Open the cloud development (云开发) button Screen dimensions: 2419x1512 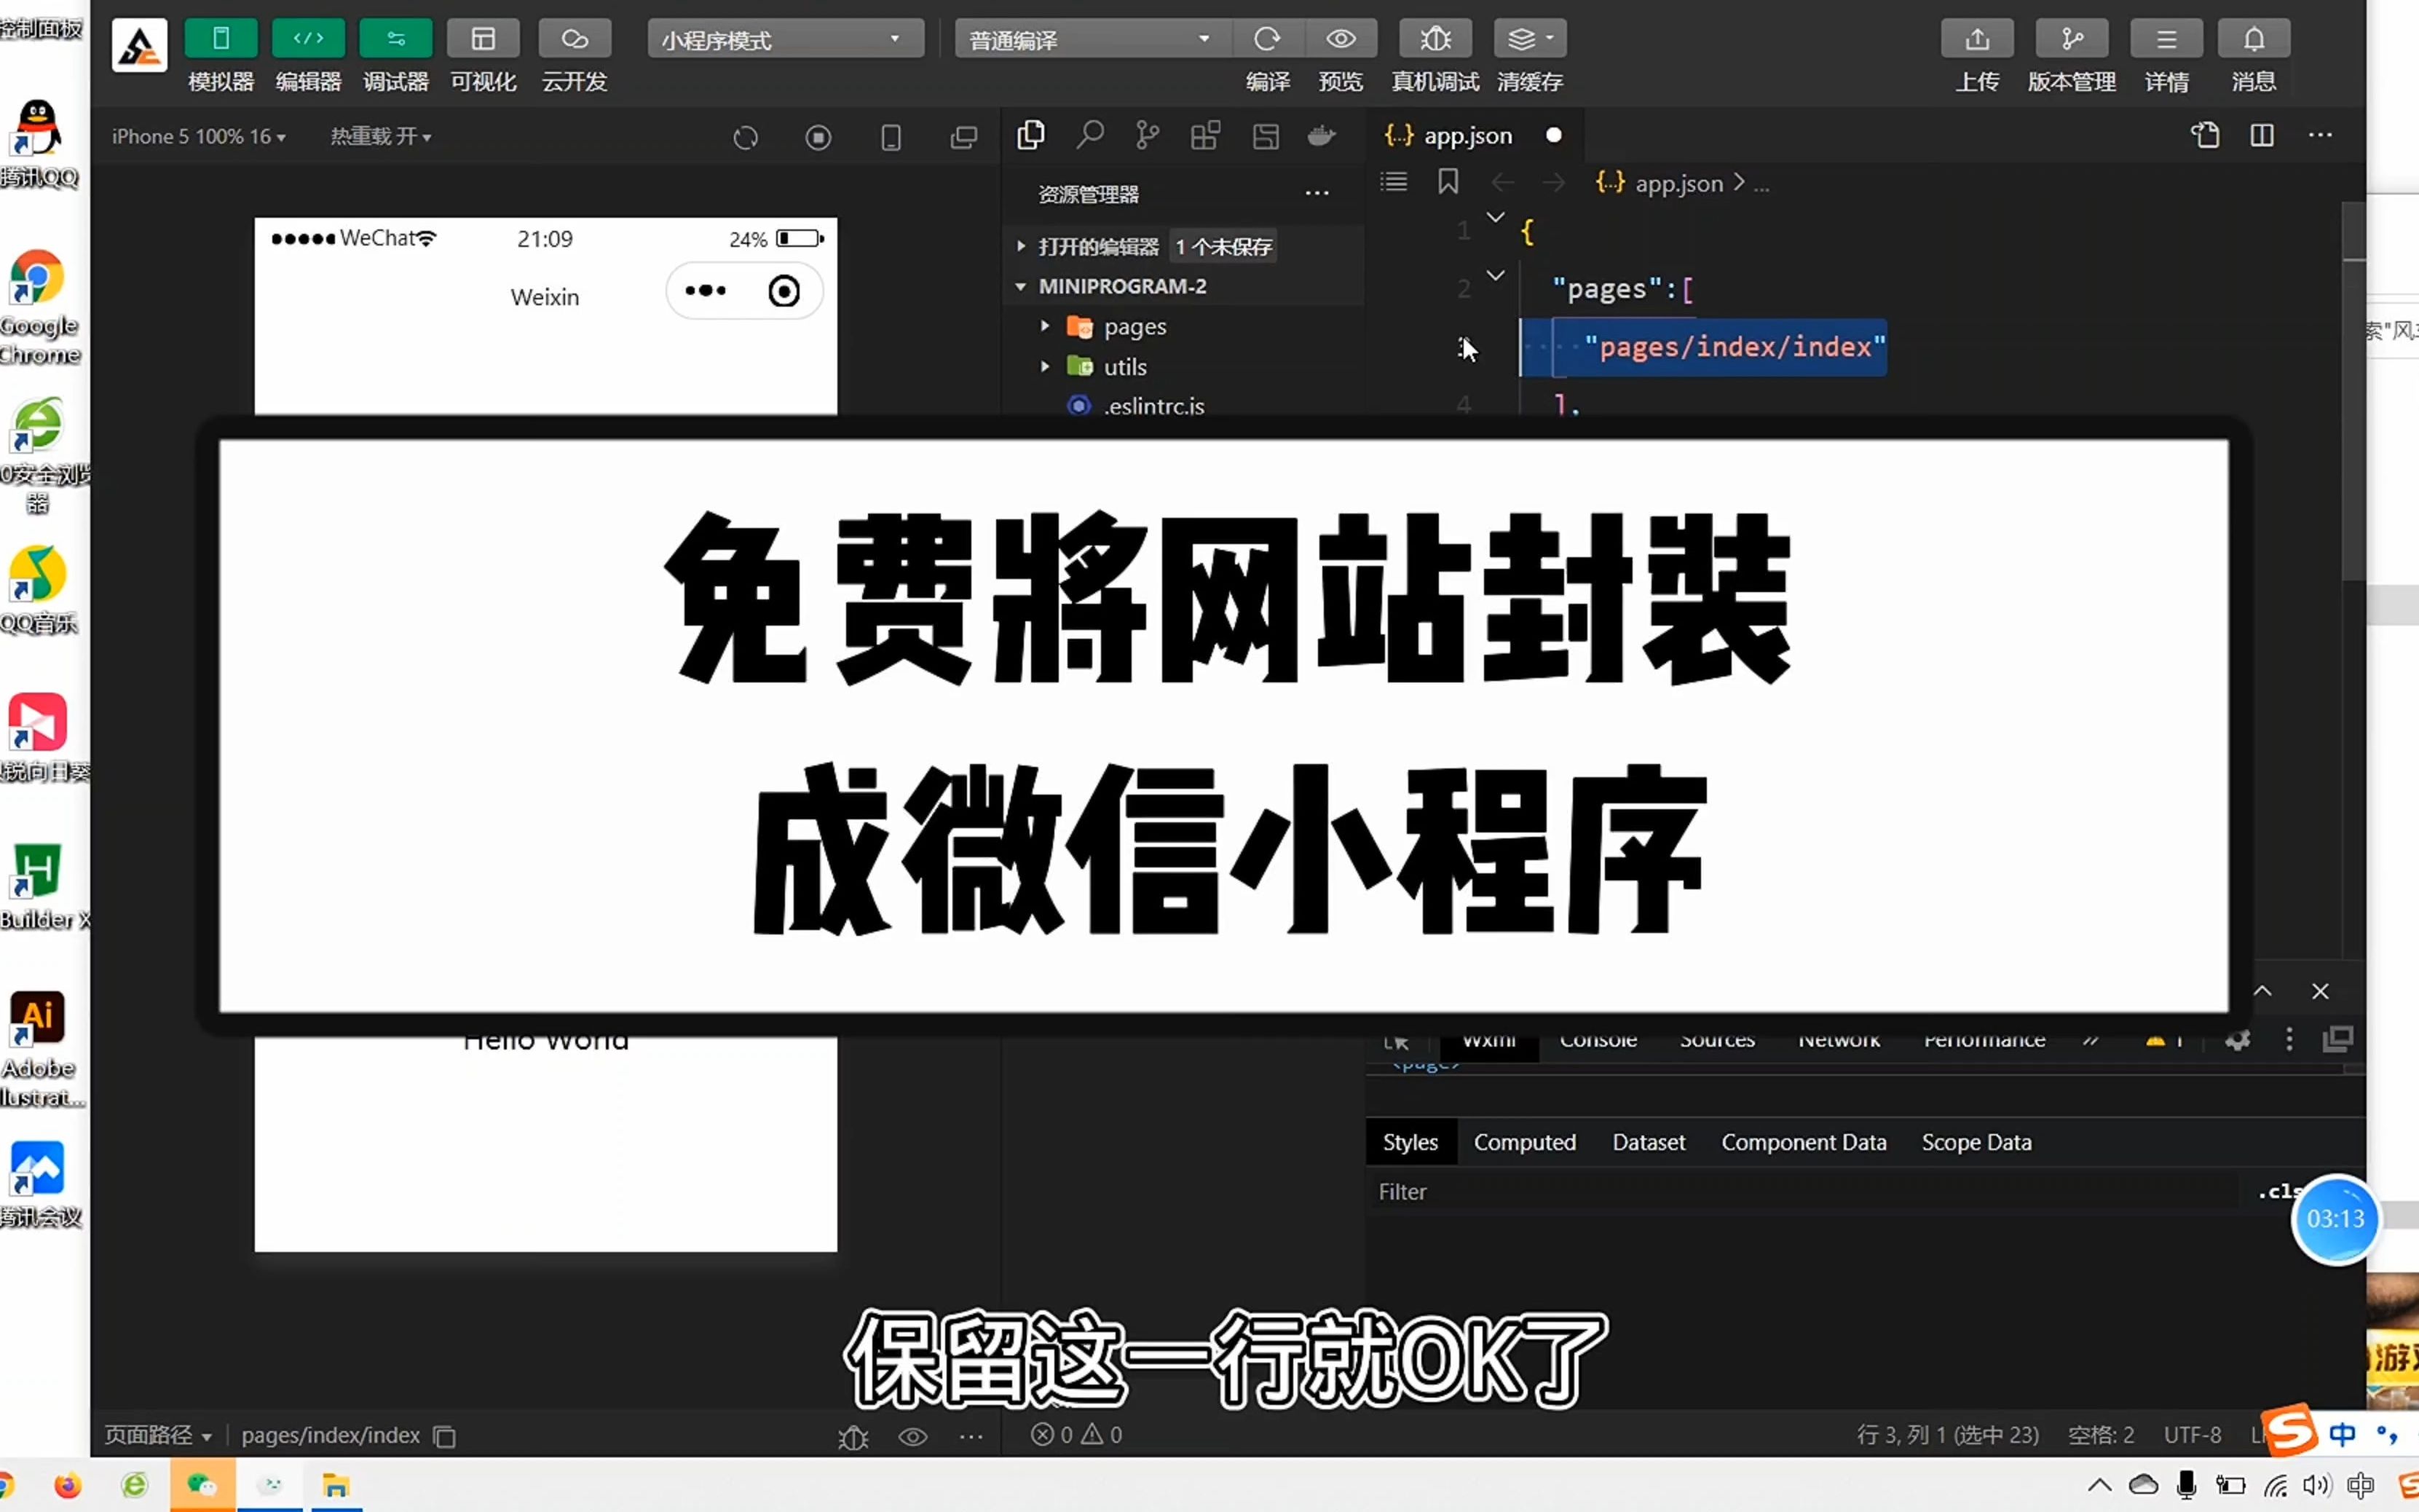pyautogui.click(x=575, y=39)
